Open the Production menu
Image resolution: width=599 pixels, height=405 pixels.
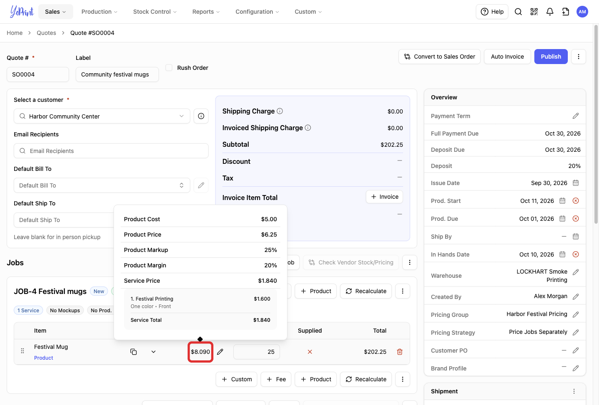(x=99, y=12)
